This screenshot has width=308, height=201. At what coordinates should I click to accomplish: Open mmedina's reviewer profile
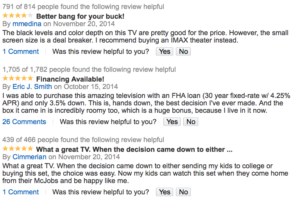coord(27,24)
